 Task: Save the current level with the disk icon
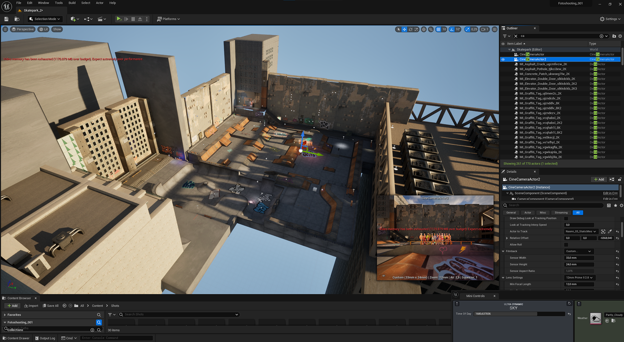tap(6, 19)
